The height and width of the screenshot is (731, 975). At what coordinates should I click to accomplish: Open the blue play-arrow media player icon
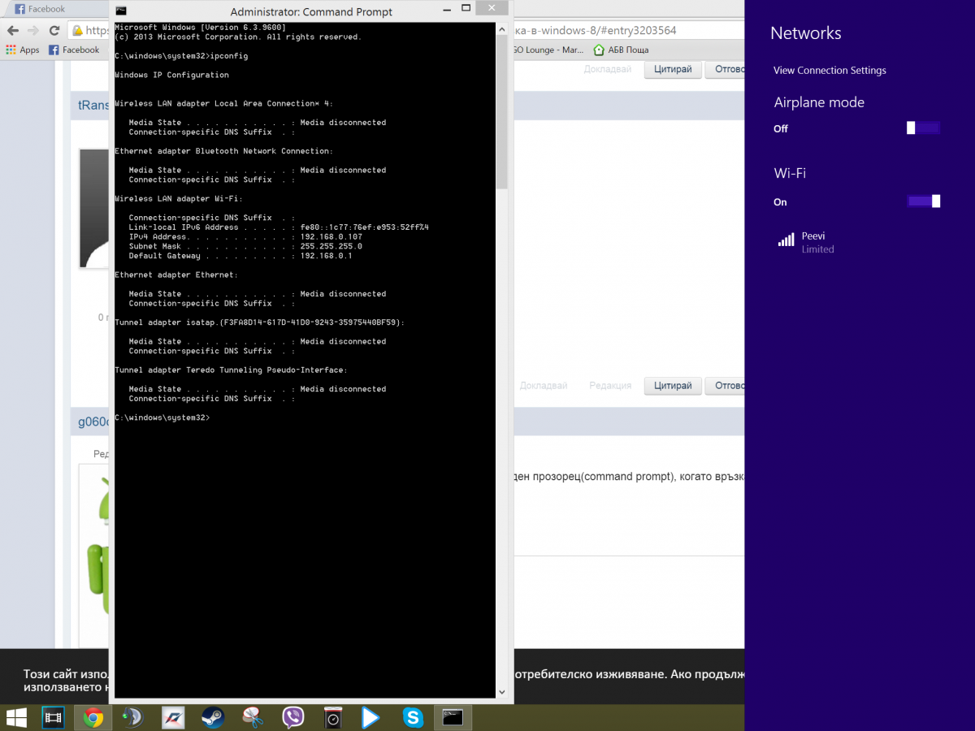click(x=371, y=717)
